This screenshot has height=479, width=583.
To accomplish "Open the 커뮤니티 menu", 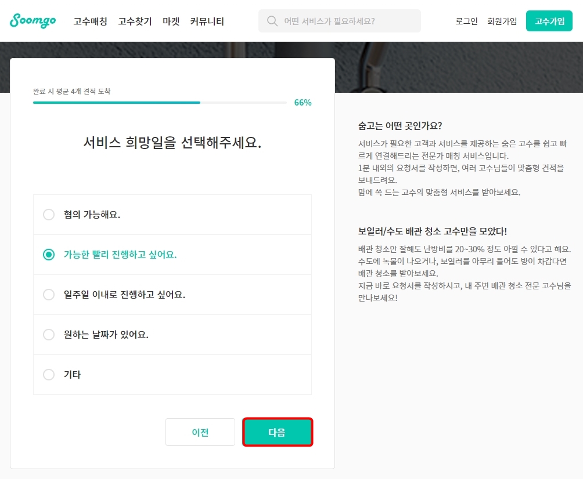I will point(207,21).
